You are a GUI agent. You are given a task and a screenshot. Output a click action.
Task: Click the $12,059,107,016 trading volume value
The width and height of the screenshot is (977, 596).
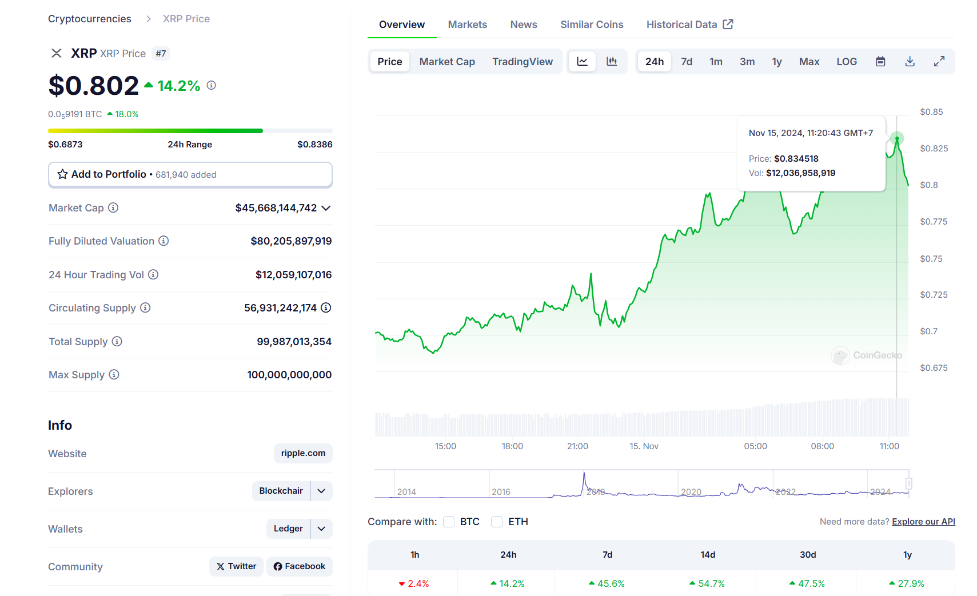click(x=293, y=274)
